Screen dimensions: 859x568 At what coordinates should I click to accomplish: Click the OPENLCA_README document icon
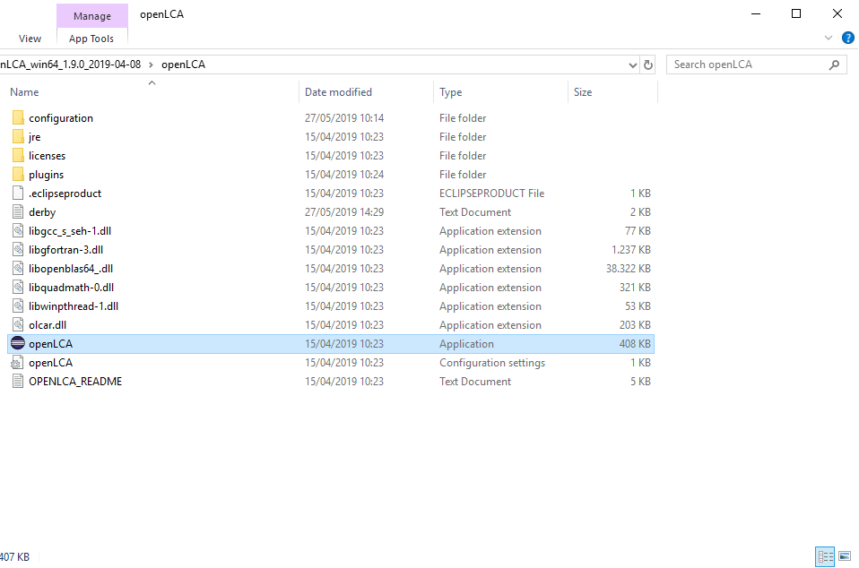[18, 381]
